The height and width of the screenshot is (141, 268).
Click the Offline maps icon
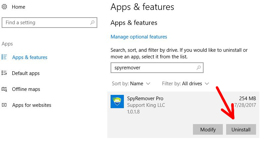(4, 89)
